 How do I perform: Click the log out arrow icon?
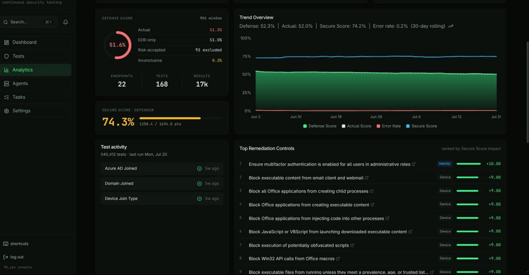pyautogui.click(x=6, y=257)
